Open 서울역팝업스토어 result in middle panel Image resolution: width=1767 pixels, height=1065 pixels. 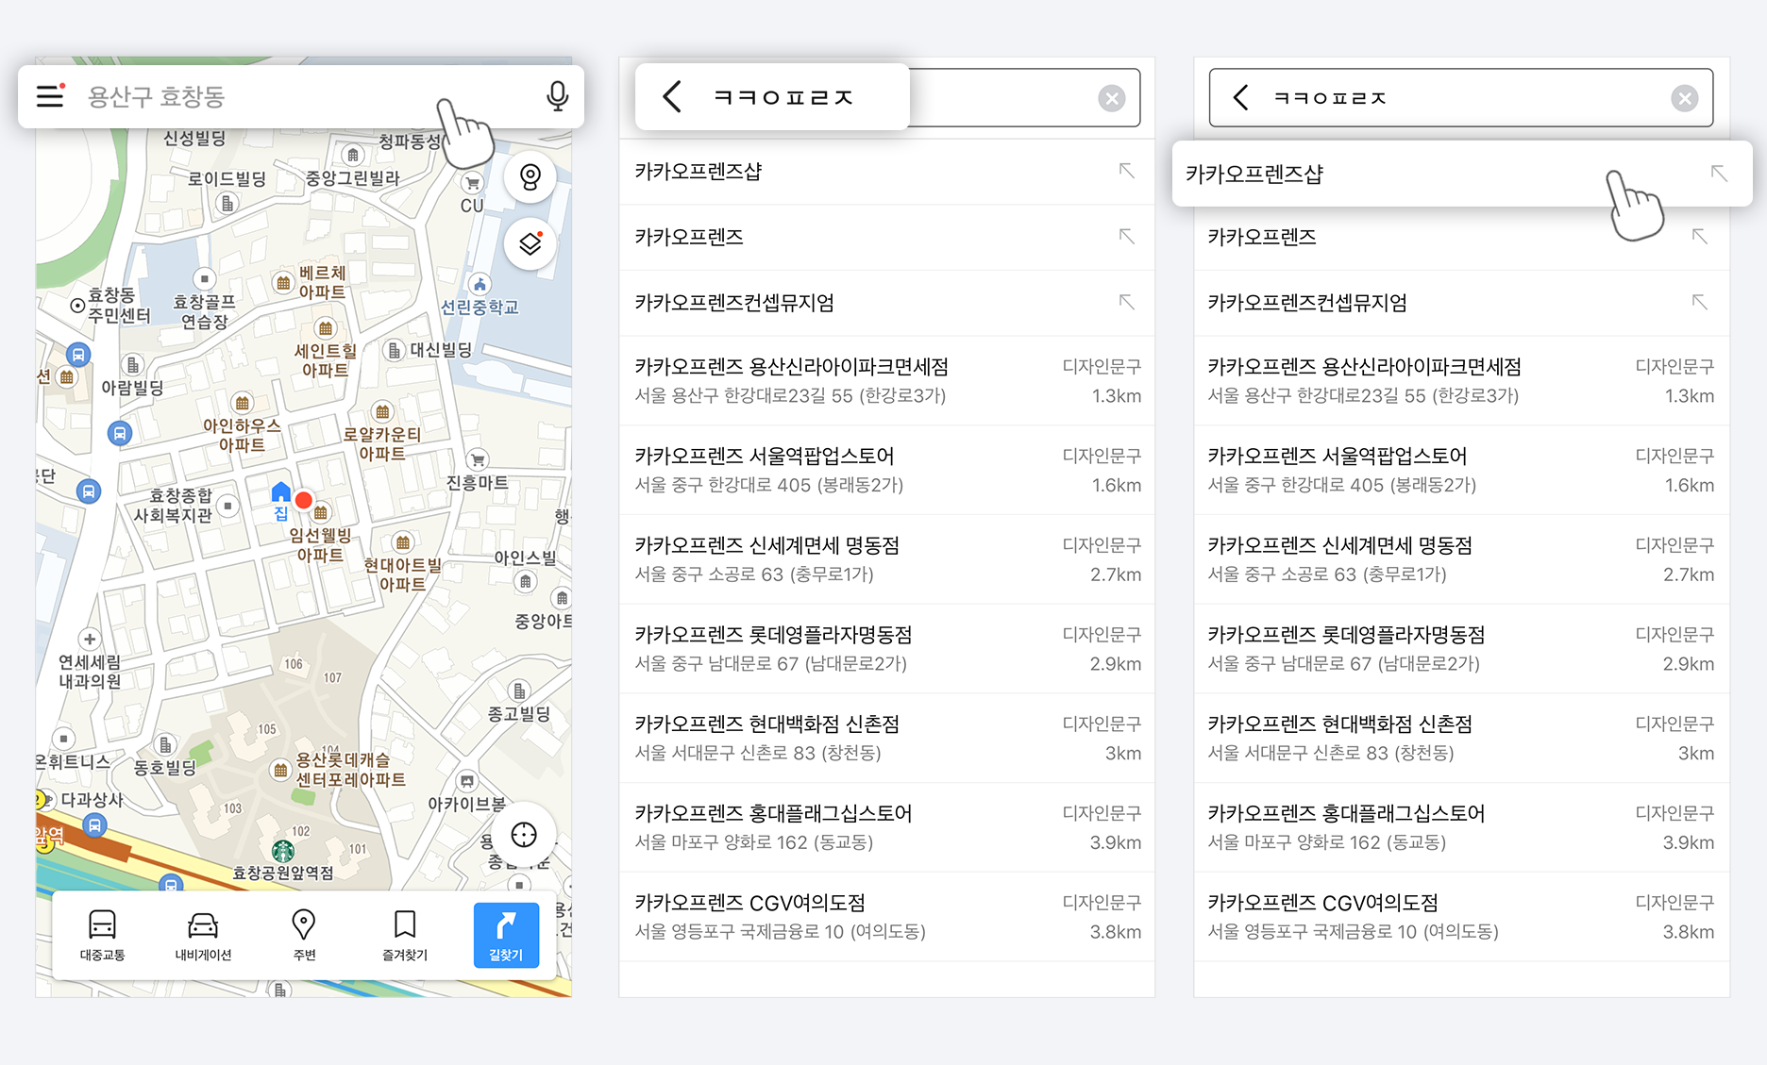point(886,470)
